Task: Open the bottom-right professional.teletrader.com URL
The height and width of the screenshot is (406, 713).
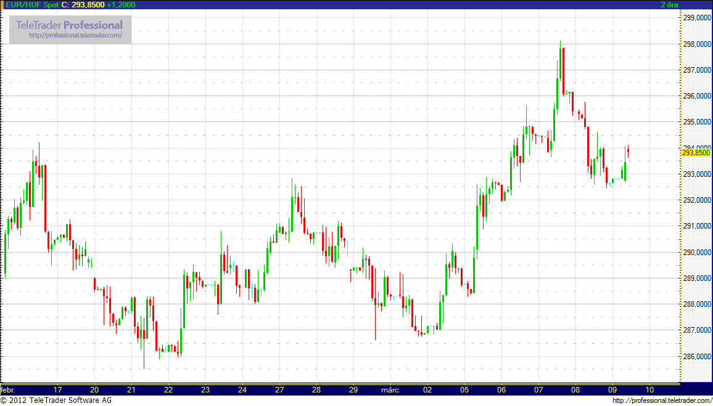Action: 662,401
